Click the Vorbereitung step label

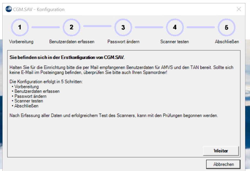coord(21,42)
